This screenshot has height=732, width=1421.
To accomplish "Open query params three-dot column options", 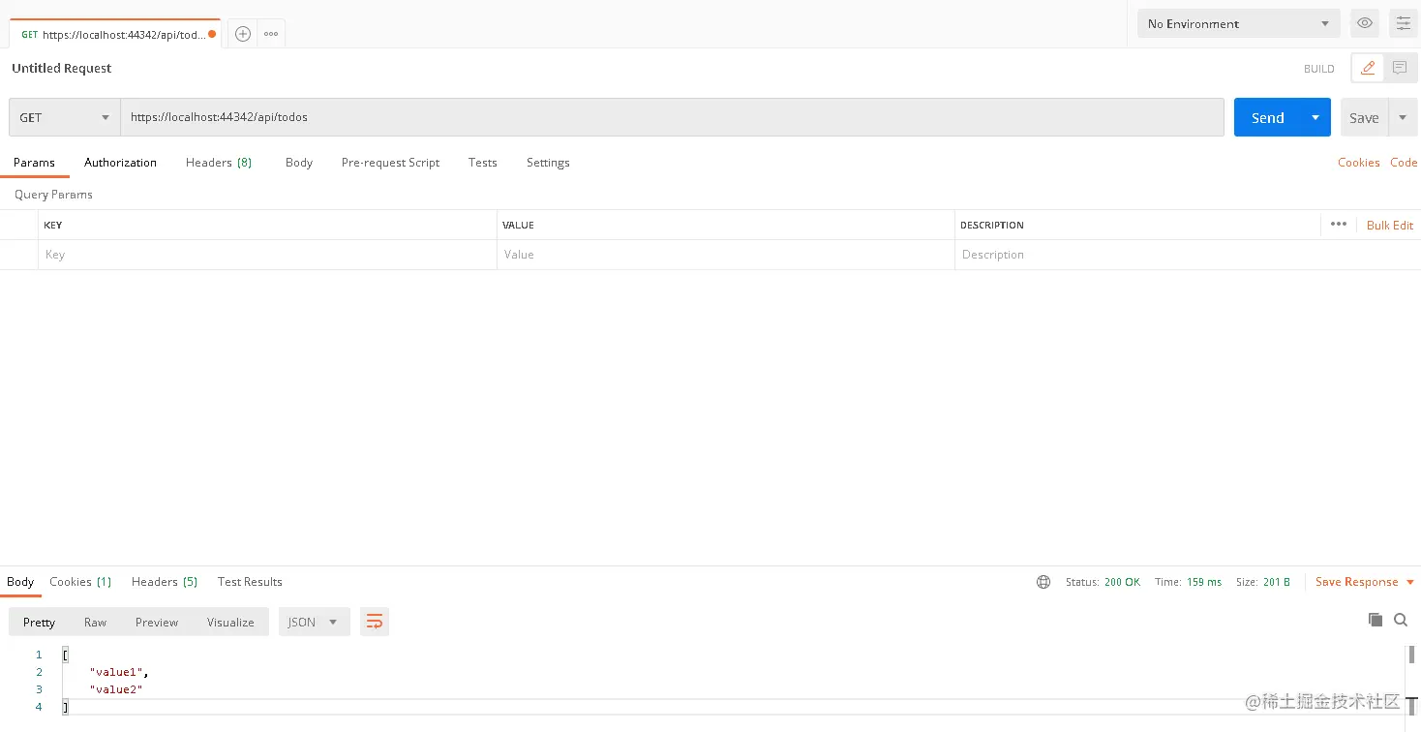I will 1339,224.
